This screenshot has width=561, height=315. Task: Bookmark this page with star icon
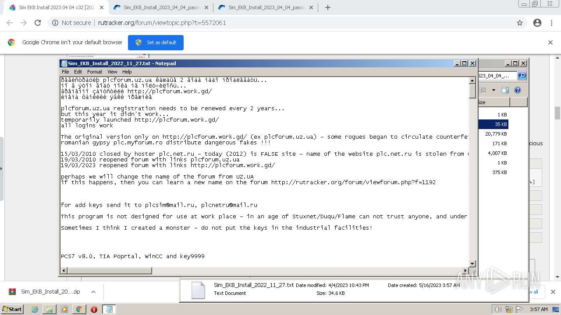click(520, 23)
